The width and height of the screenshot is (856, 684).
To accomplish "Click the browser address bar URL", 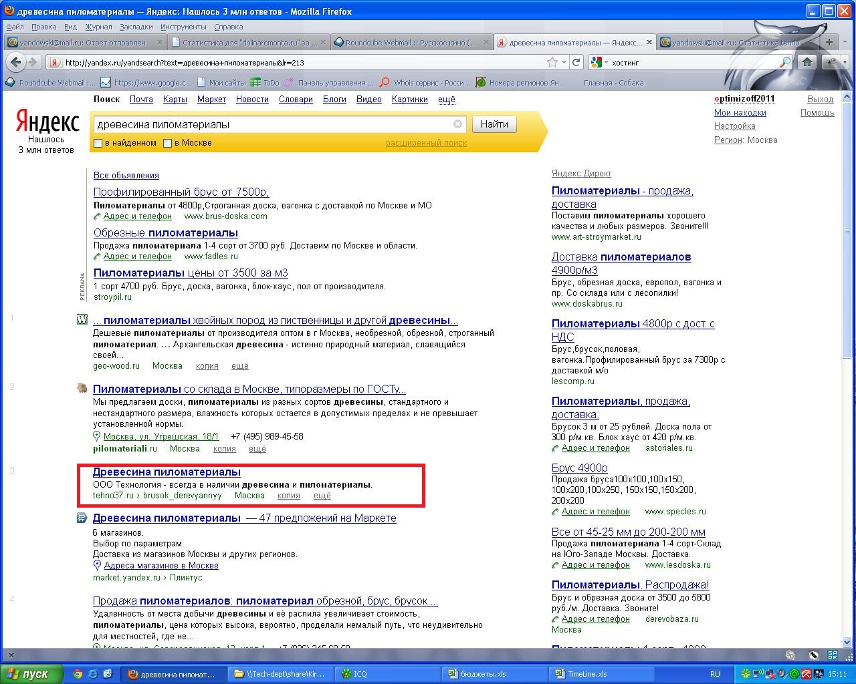I will [304, 62].
